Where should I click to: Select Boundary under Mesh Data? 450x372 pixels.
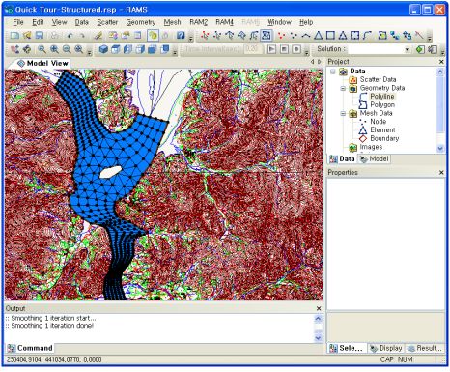coord(384,138)
